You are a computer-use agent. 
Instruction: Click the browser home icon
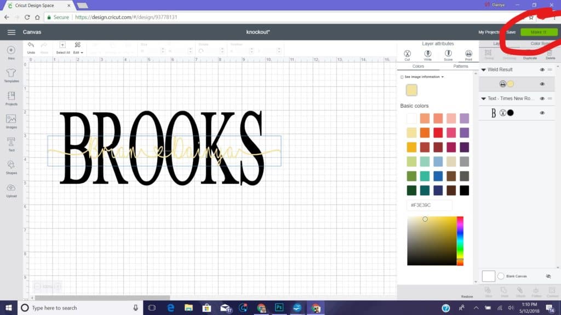point(37,17)
